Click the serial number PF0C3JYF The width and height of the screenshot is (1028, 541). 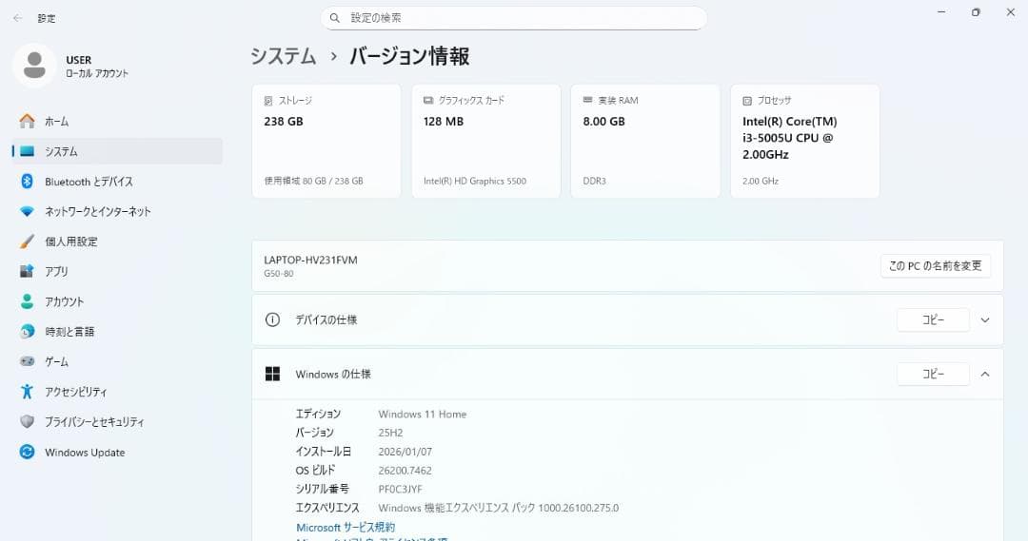[400, 490]
